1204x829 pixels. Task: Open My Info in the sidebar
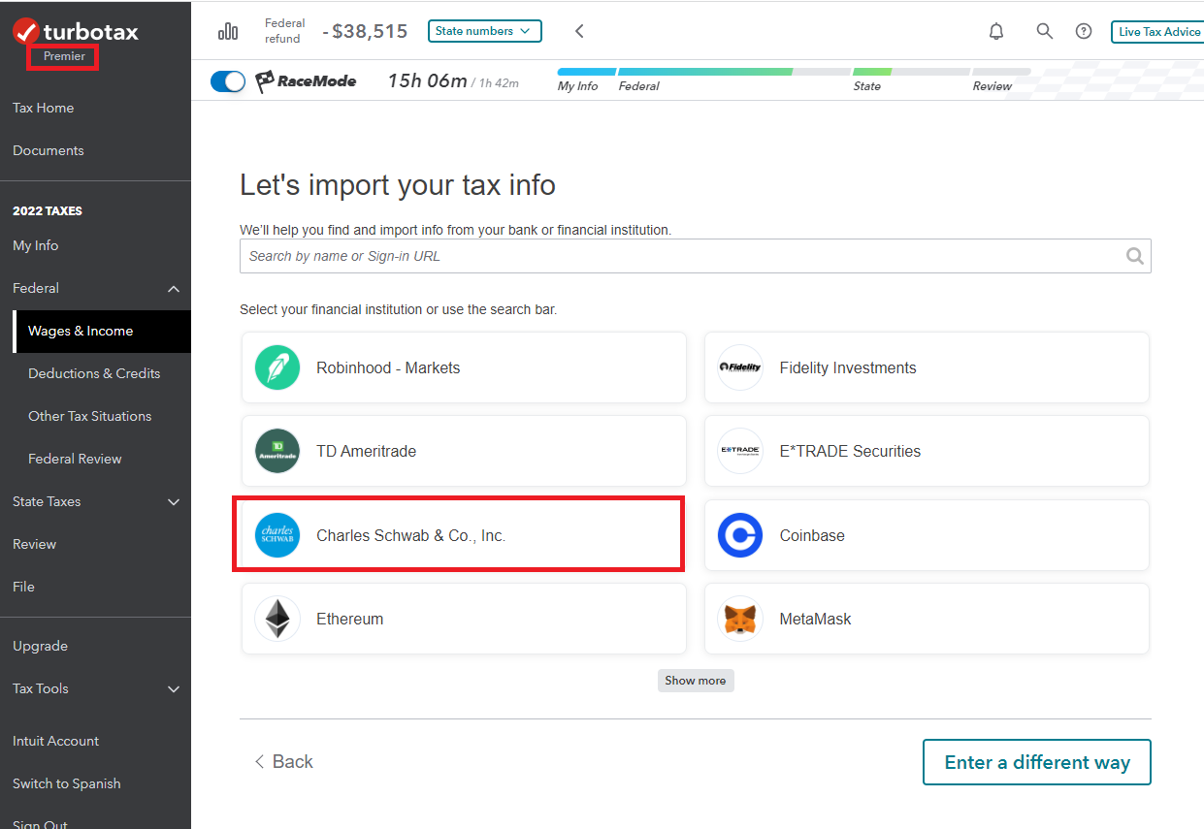[36, 245]
